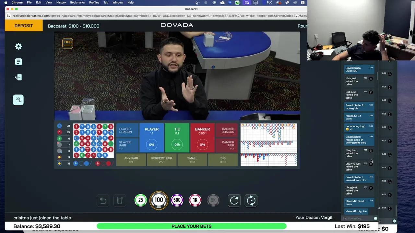Screen dimensions: 415x233
Task: Click avatar beside "Bob just joined the table"
Action: click(371, 92)
